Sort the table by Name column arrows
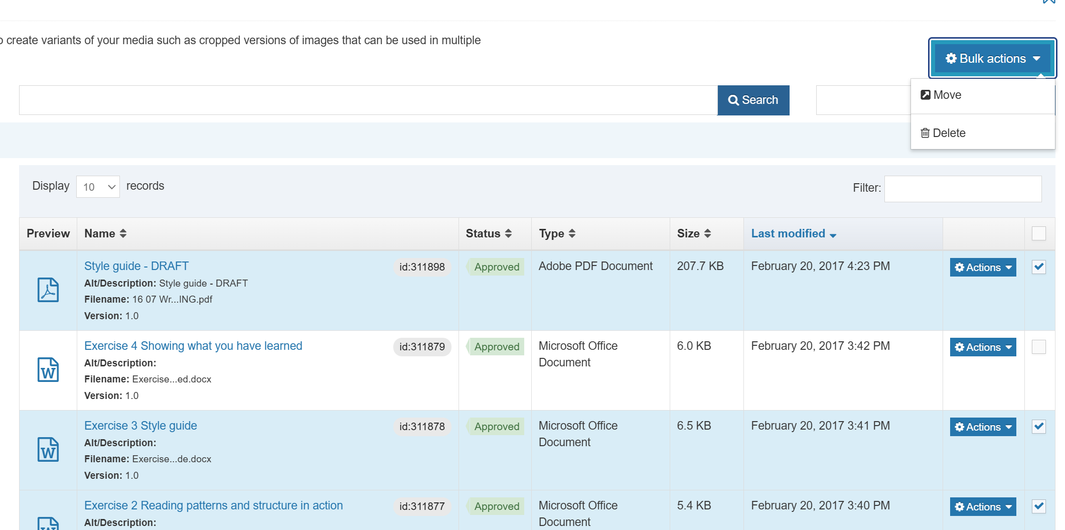The height and width of the screenshot is (530, 1065). click(123, 233)
